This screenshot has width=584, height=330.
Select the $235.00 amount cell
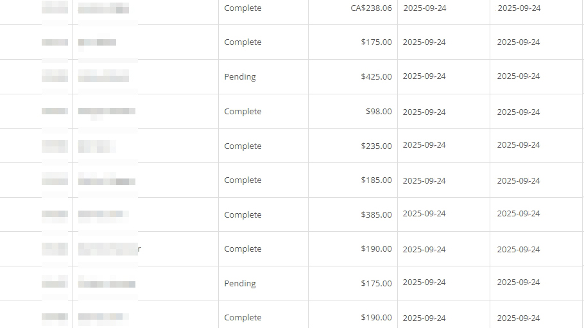(376, 146)
